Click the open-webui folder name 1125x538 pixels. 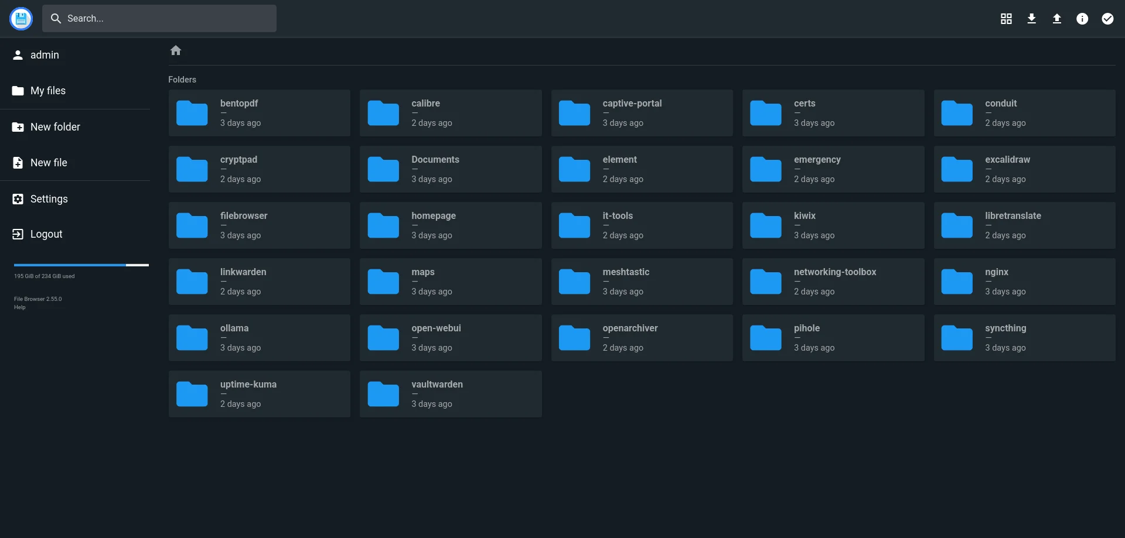436,328
